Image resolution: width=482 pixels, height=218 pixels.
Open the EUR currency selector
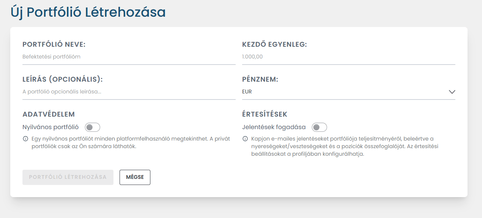click(343, 92)
